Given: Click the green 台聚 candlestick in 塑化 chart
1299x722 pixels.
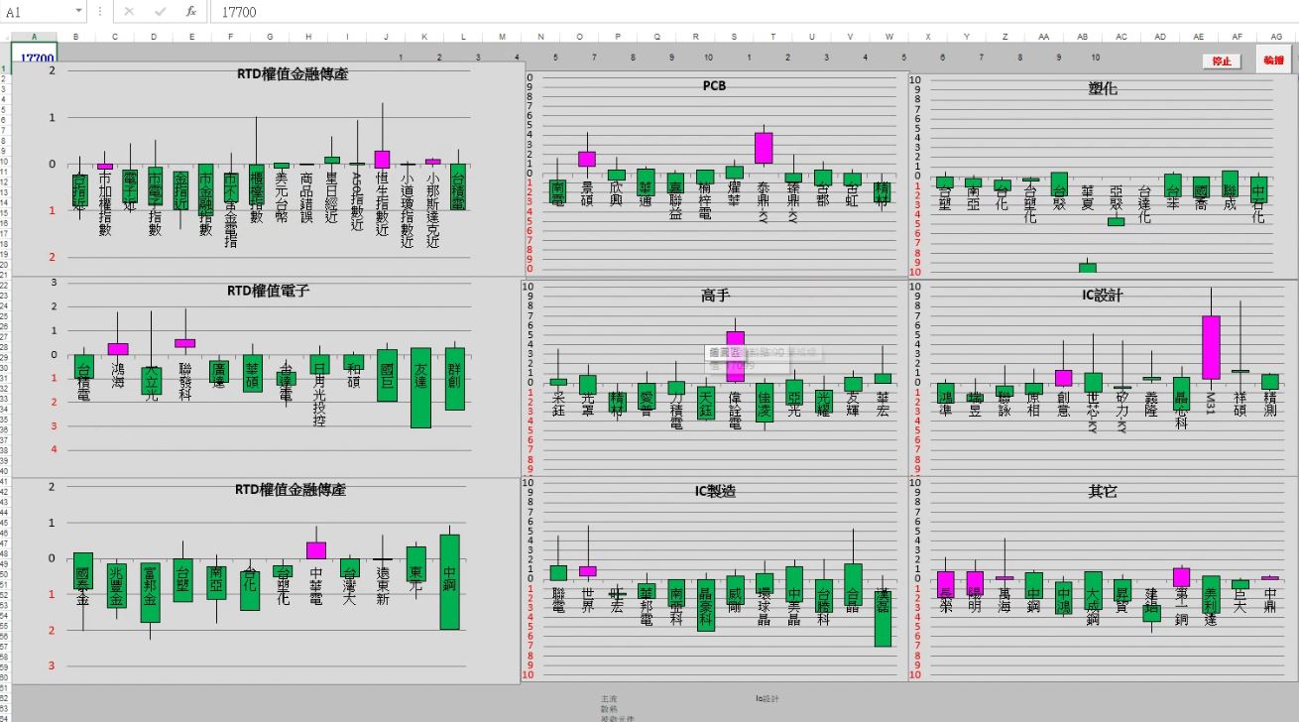Looking at the screenshot, I should [1059, 183].
